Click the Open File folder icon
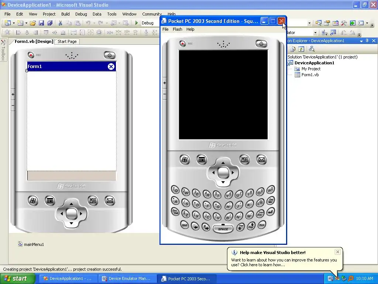The image size is (378, 284). click(33, 23)
